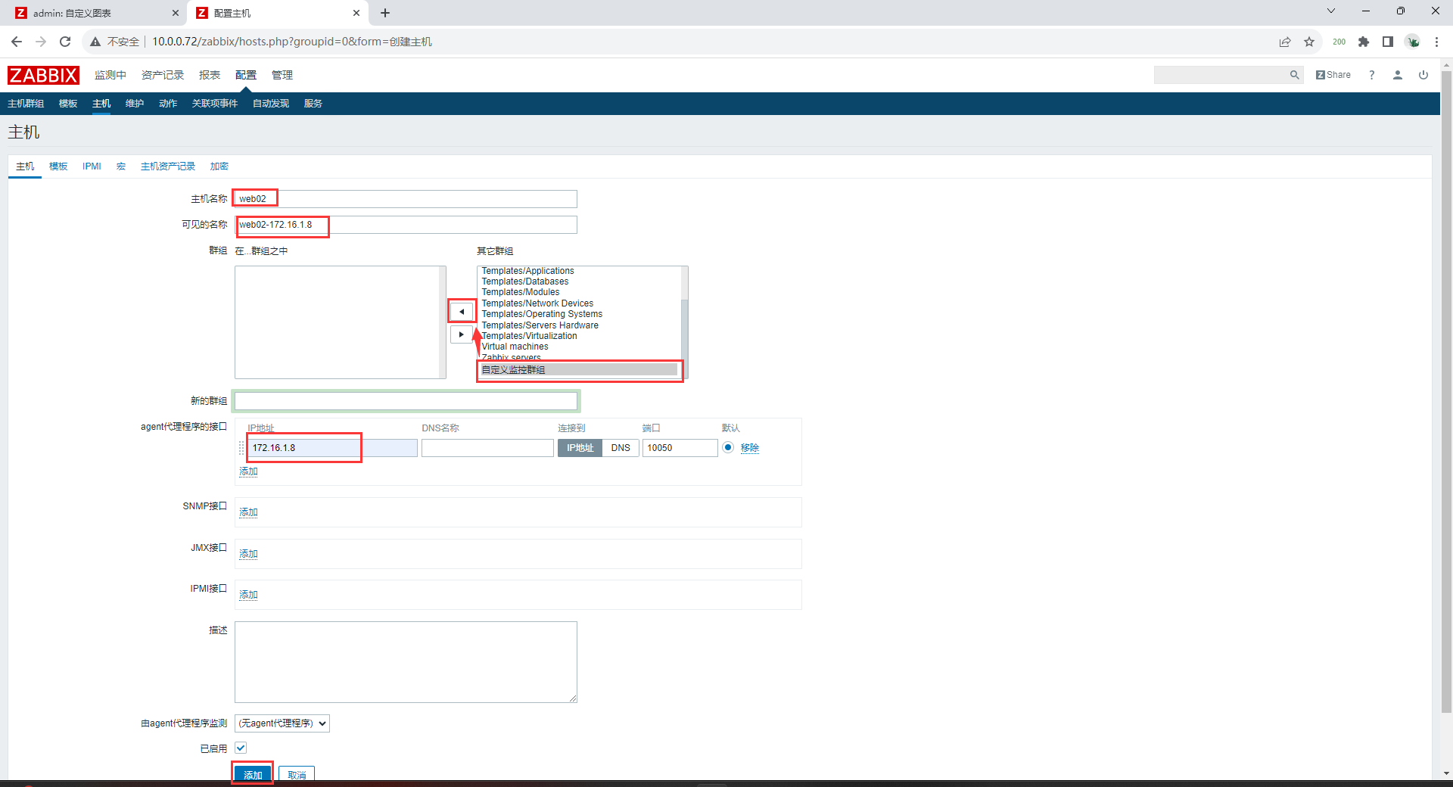Switch to the 主机资产记录 tab
1453x787 pixels.
coord(168,166)
